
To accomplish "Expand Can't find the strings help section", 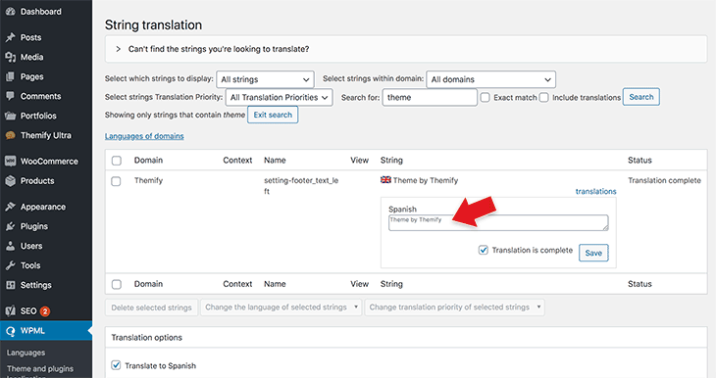I will (x=406, y=49).
